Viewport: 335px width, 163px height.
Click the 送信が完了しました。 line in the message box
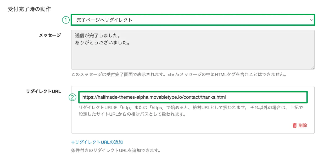click(x=99, y=35)
